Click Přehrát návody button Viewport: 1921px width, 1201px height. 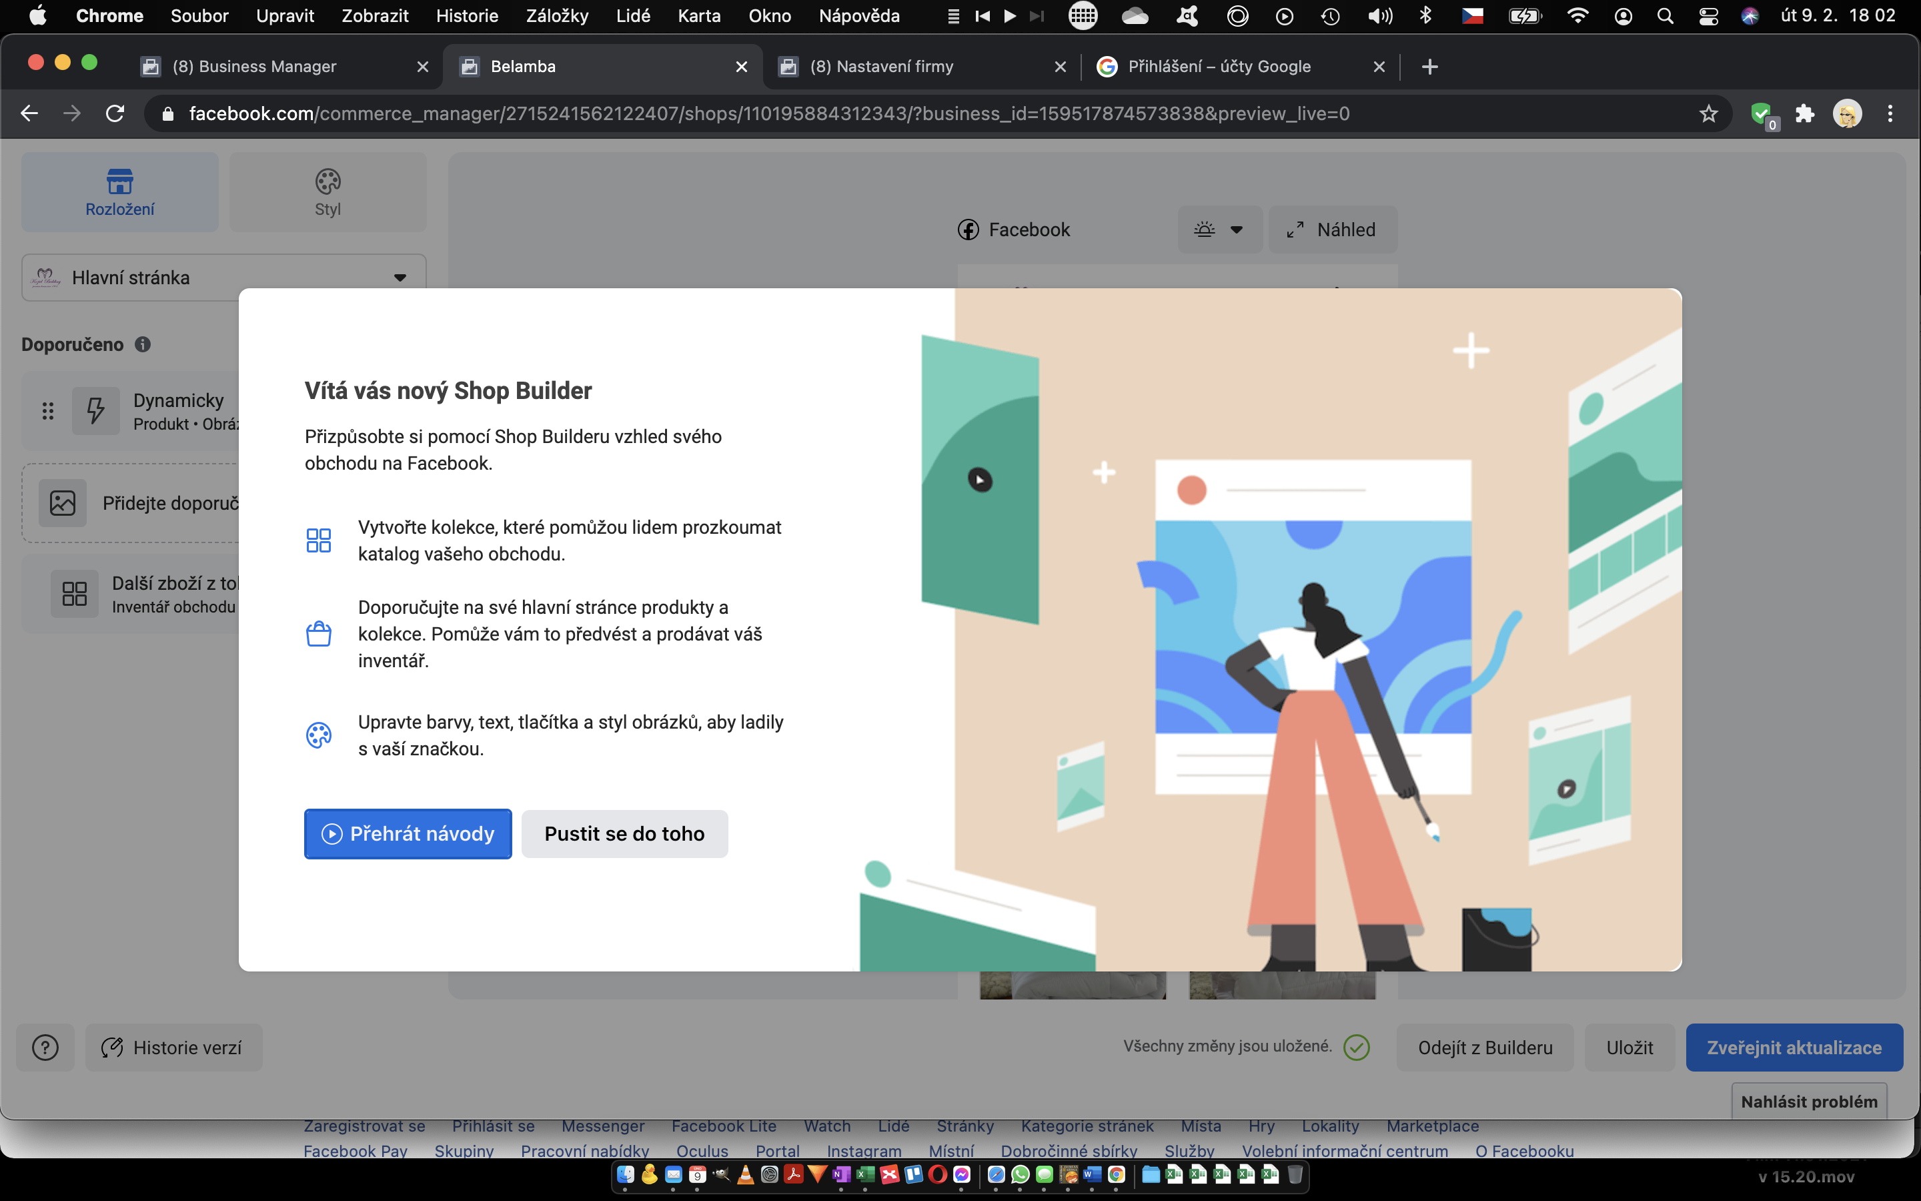(x=408, y=833)
